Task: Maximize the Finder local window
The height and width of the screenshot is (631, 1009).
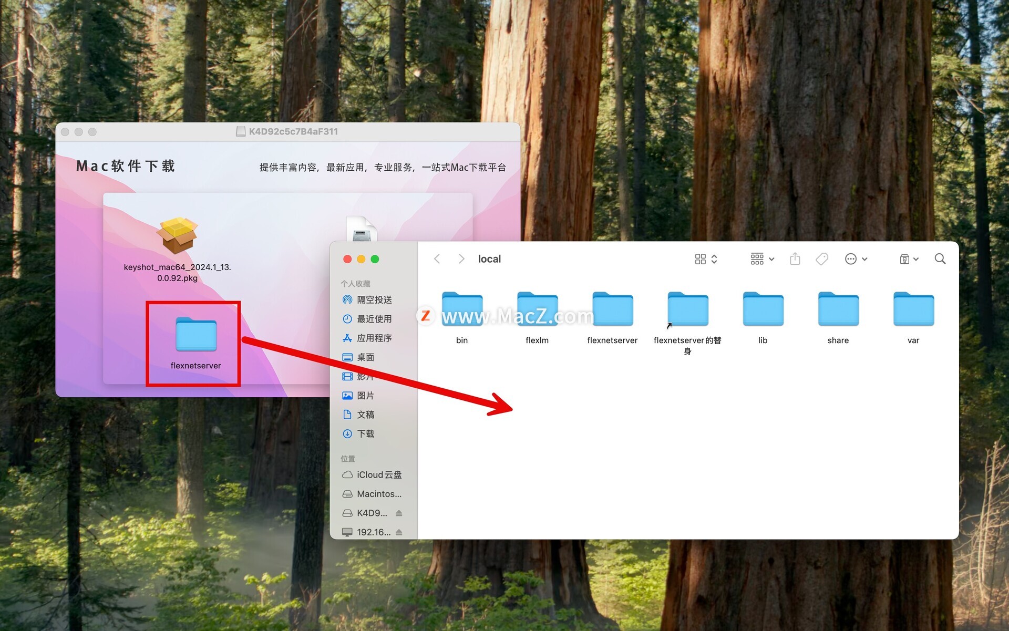Action: (375, 259)
